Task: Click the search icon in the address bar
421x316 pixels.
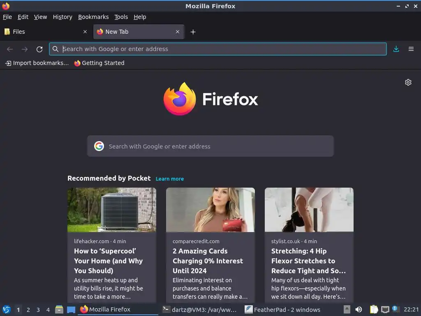Action: point(56,49)
